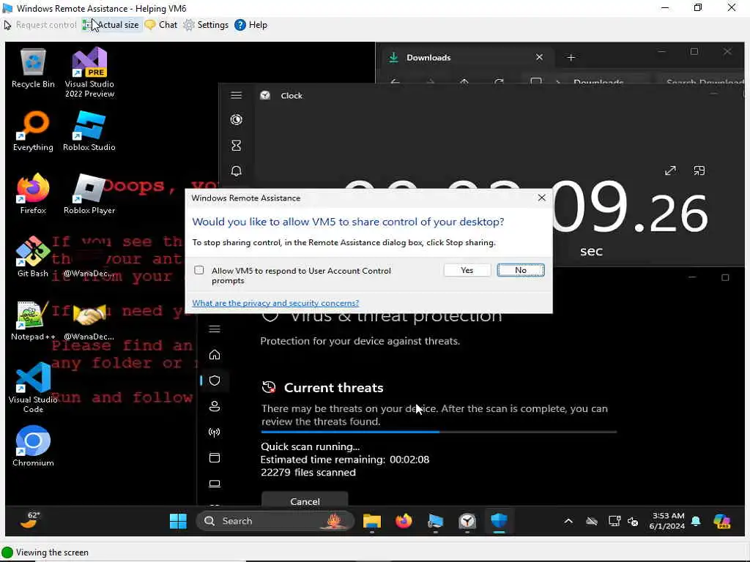Click Yes to allow sharing control
The image size is (750, 562).
tap(467, 271)
